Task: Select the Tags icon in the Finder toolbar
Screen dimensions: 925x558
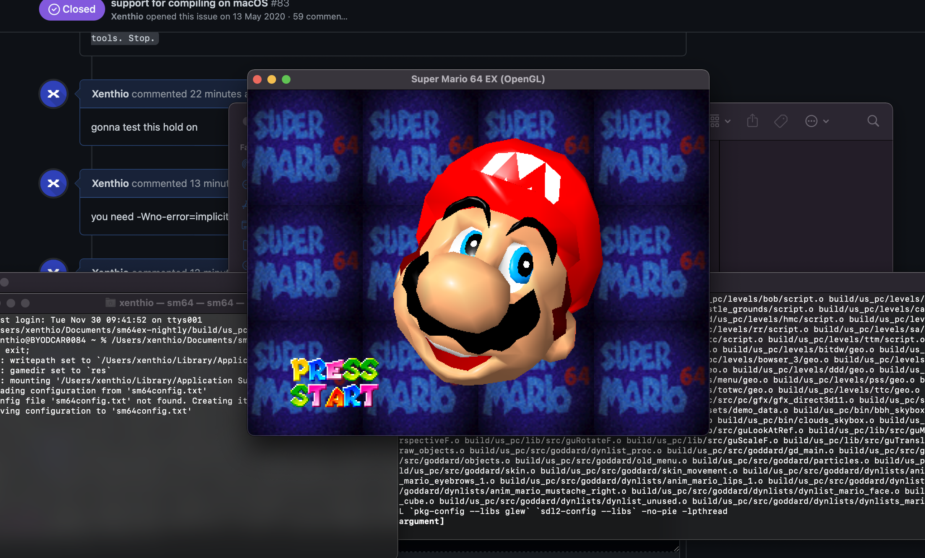Action: pos(781,121)
